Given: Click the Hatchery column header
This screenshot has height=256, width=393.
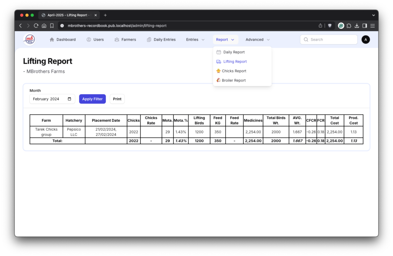Looking at the screenshot, I should point(74,120).
